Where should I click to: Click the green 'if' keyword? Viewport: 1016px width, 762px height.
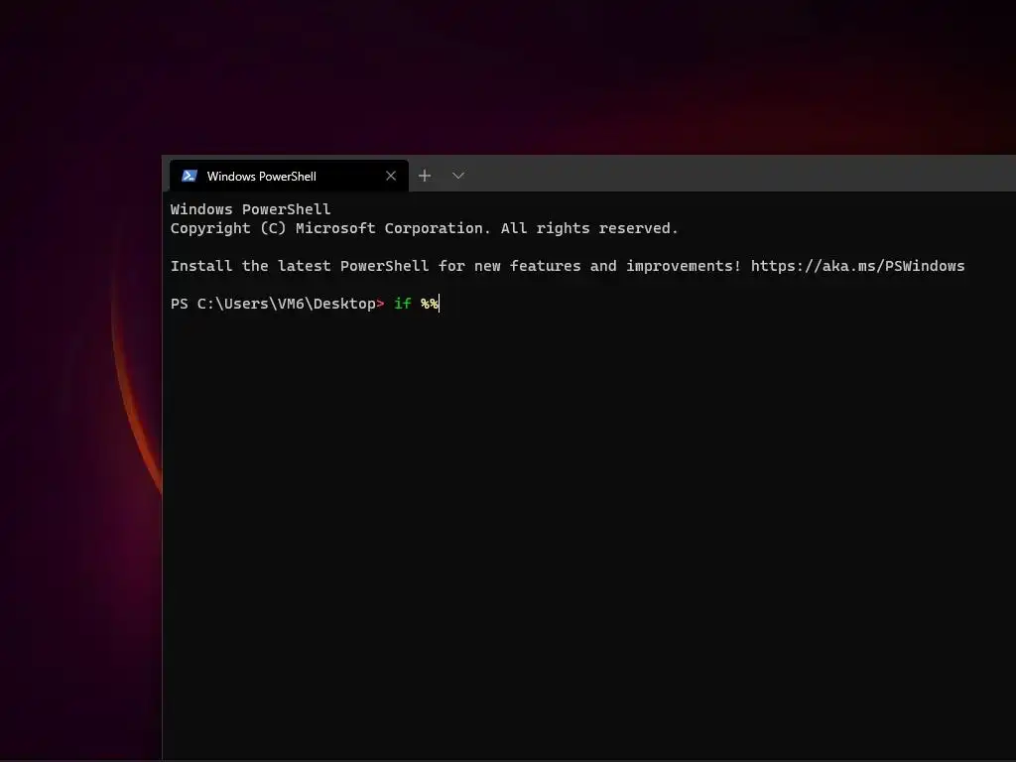click(403, 304)
